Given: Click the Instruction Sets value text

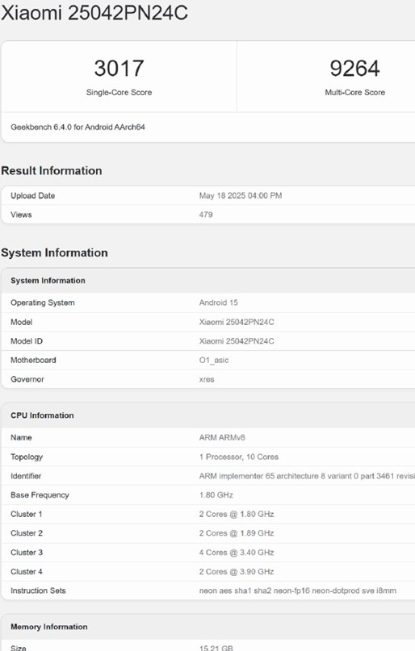Looking at the screenshot, I should tap(297, 590).
